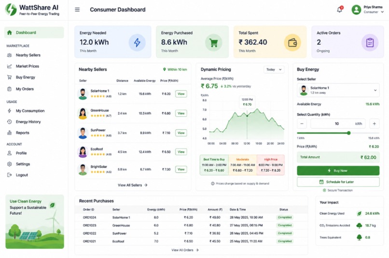Screen dimensions: 389x258
Task: Click the Trees Equivalent tree icon
Action: 359,237
